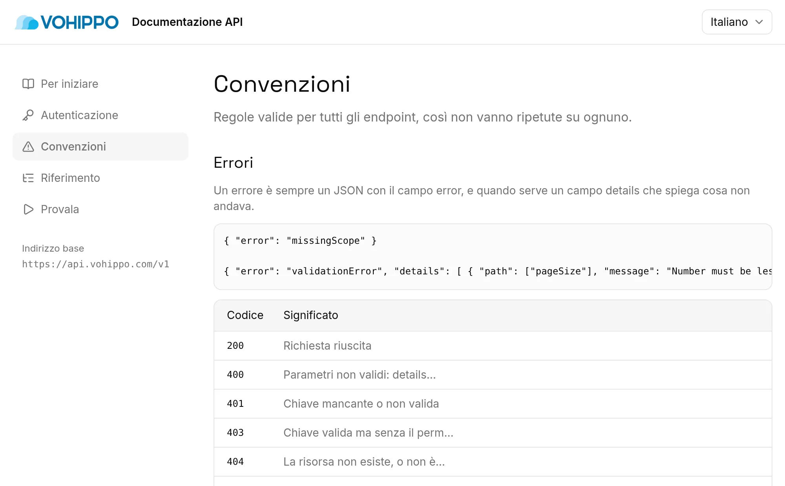Click the missingScope error code line

click(x=300, y=241)
